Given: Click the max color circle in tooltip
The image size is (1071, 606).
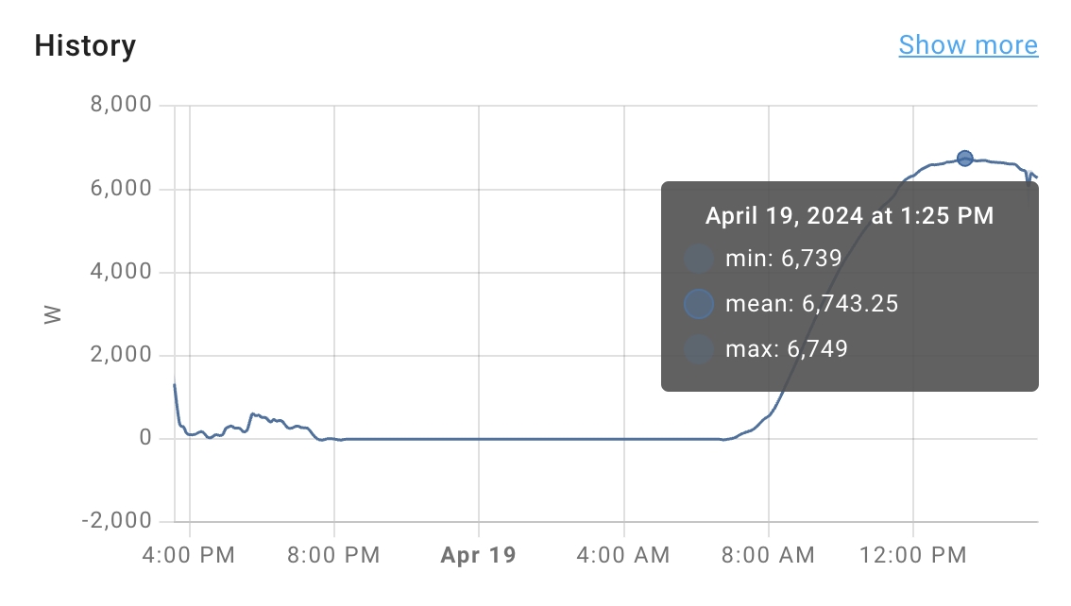Looking at the screenshot, I should [x=698, y=349].
